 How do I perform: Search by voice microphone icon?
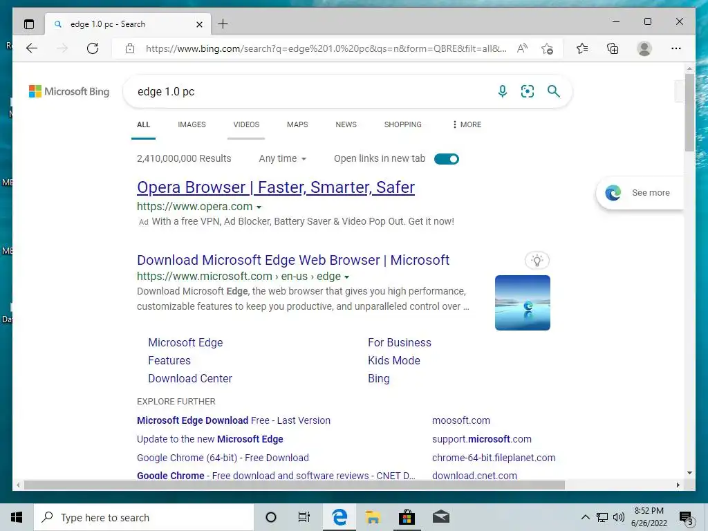[503, 91]
